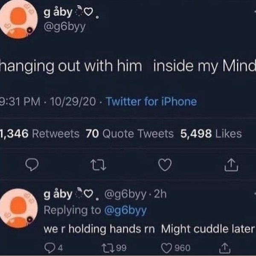Like the reply showing 960 likes
Viewport: 256px width, 256px height.
point(176,247)
